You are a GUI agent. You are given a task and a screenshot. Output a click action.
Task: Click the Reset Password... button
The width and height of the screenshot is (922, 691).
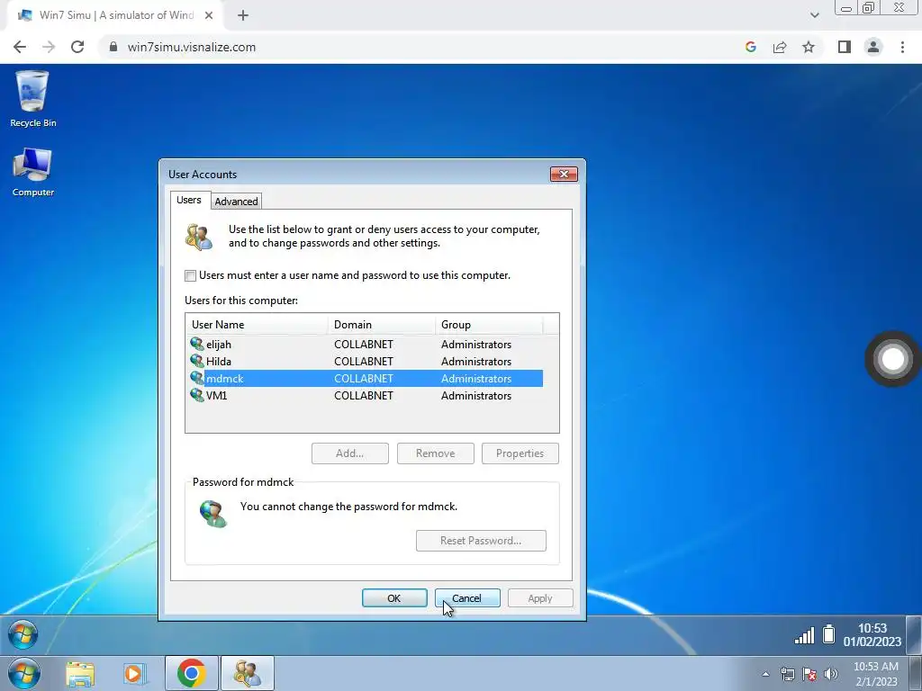pyautogui.click(x=481, y=541)
